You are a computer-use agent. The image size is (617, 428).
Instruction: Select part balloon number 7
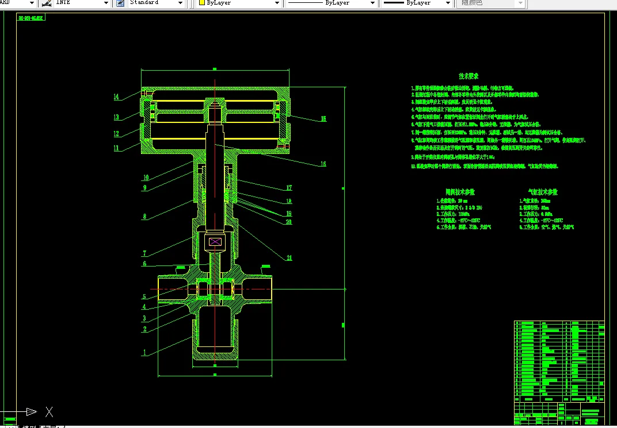click(x=144, y=253)
